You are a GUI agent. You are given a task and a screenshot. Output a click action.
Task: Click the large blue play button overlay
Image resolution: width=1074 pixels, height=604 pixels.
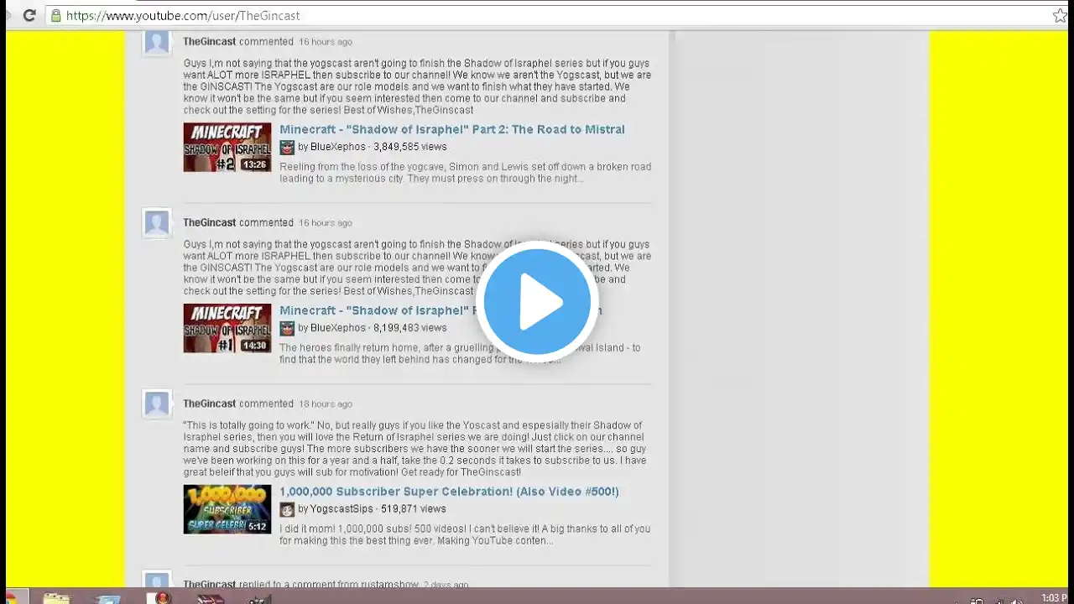[537, 301]
